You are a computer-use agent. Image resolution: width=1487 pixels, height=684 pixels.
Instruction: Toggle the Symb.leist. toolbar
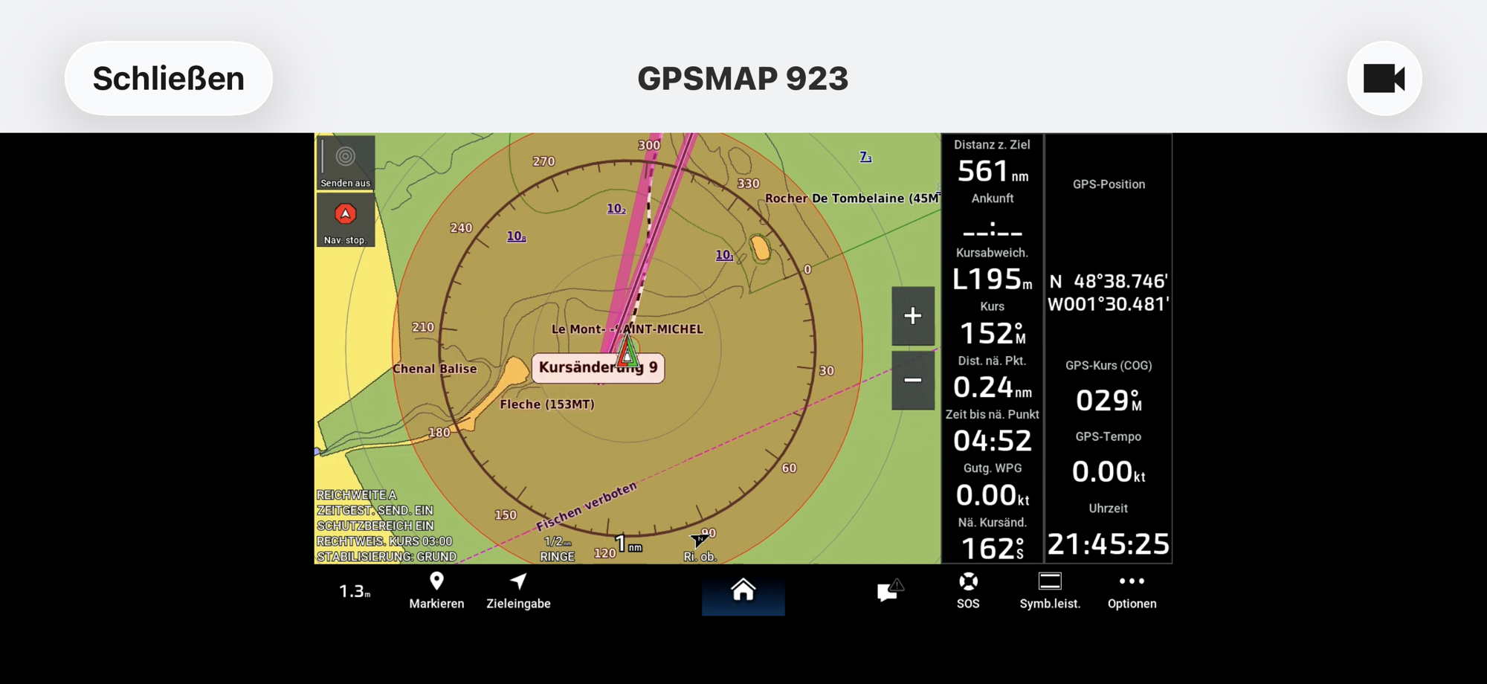(1050, 591)
